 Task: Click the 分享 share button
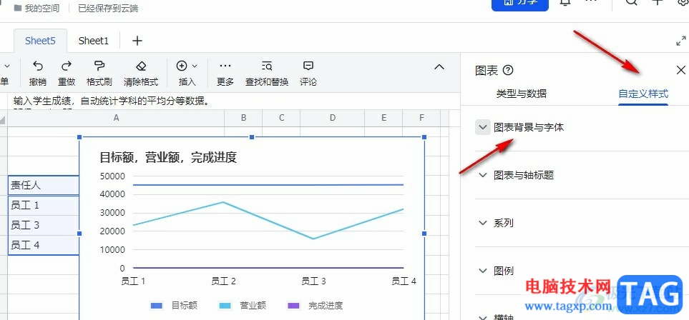point(520,4)
